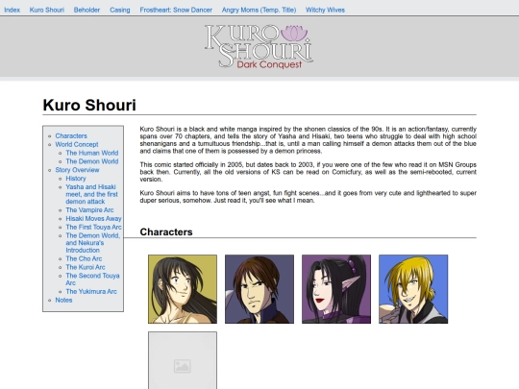Open the Casing page link
This screenshot has width=519, height=389.
(120, 10)
